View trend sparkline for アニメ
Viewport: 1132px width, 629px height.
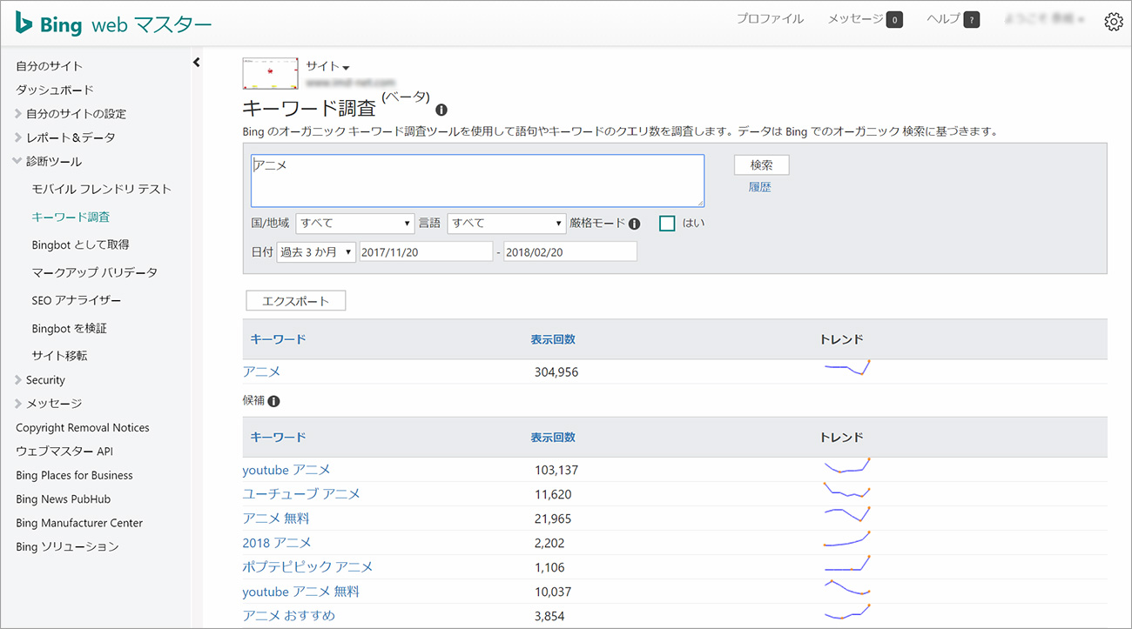click(847, 368)
